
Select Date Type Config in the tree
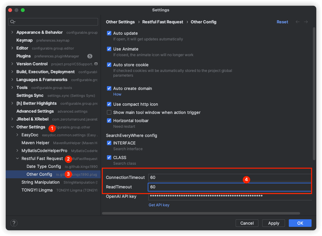(x=44, y=166)
